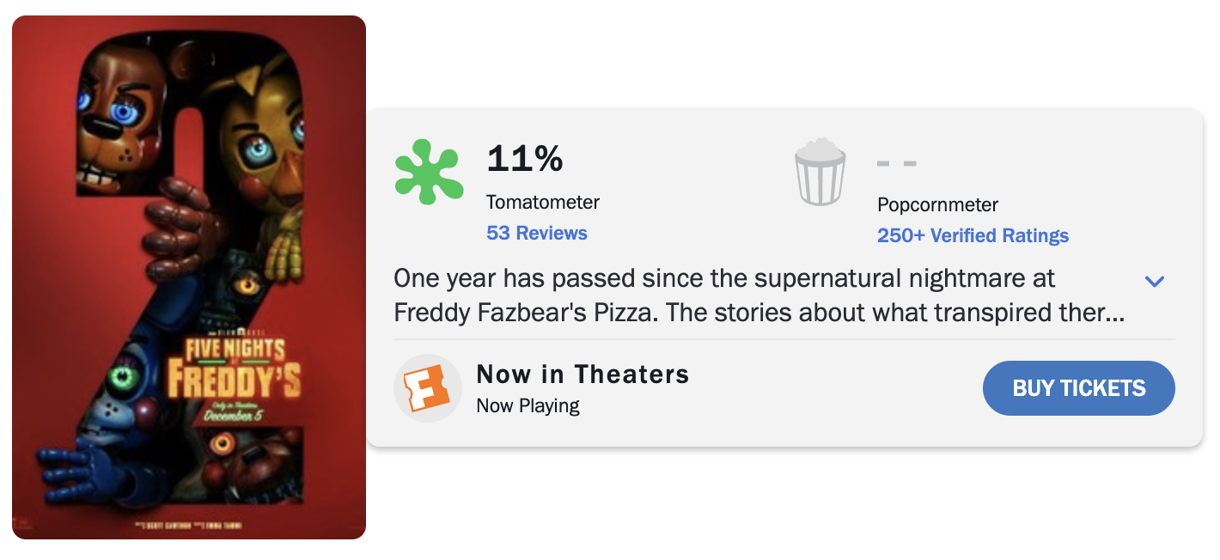
Task: Click the empty Popcornmeter score dashes
Action: pyautogui.click(x=897, y=163)
